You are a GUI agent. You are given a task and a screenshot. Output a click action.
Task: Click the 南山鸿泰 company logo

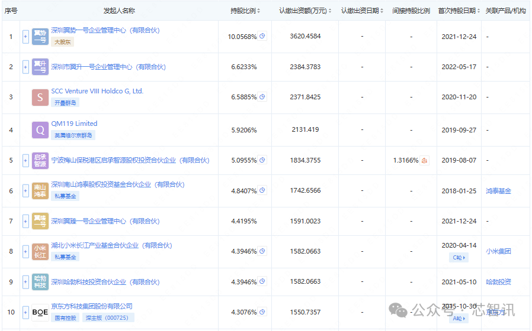point(40,191)
